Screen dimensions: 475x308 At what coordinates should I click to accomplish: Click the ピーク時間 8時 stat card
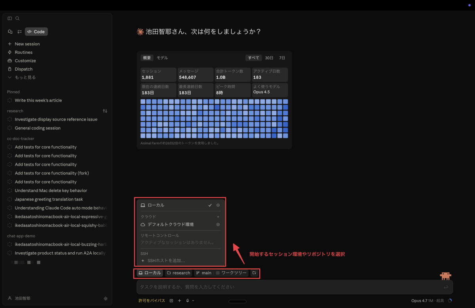pos(233,90)
